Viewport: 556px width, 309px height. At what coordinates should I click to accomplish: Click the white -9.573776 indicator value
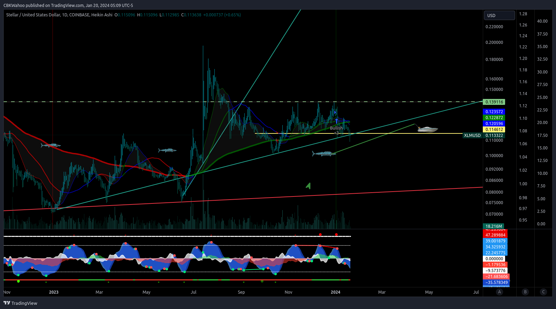[x=495, y=271]
